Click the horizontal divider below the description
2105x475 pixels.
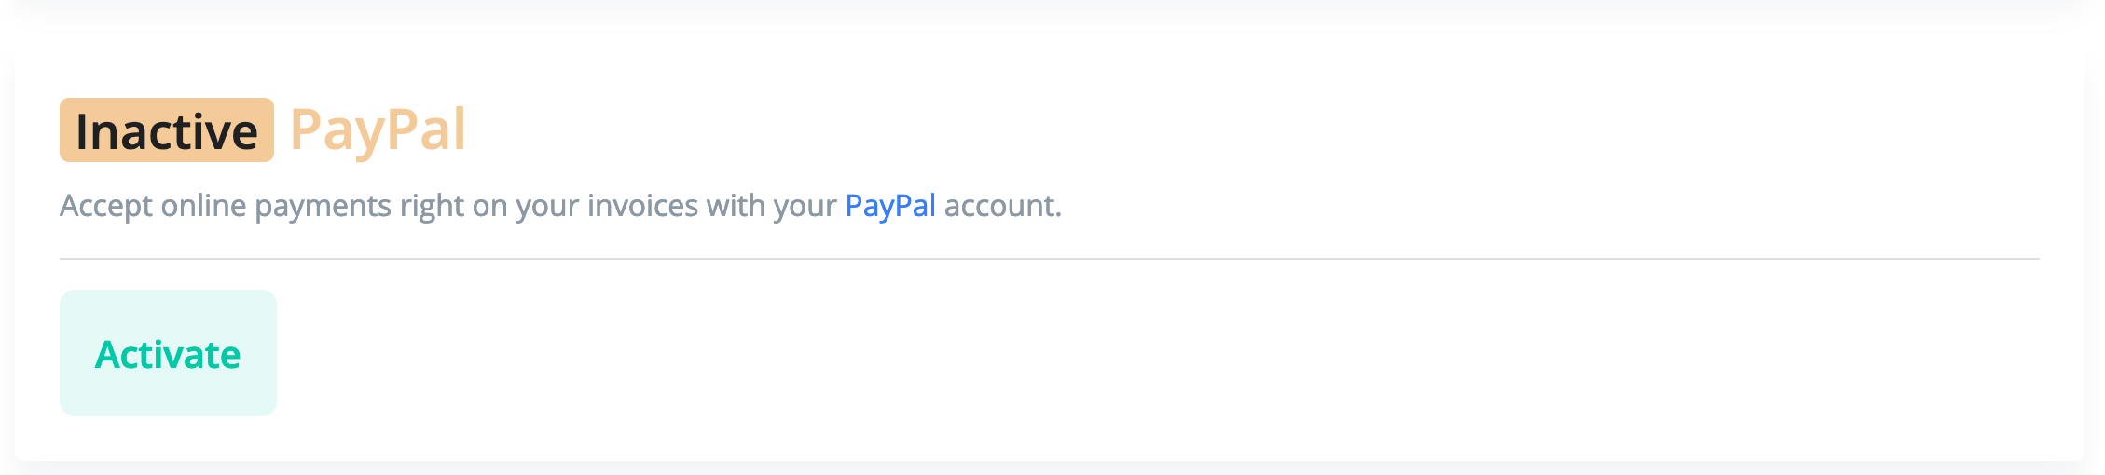tap(1050, 259)
